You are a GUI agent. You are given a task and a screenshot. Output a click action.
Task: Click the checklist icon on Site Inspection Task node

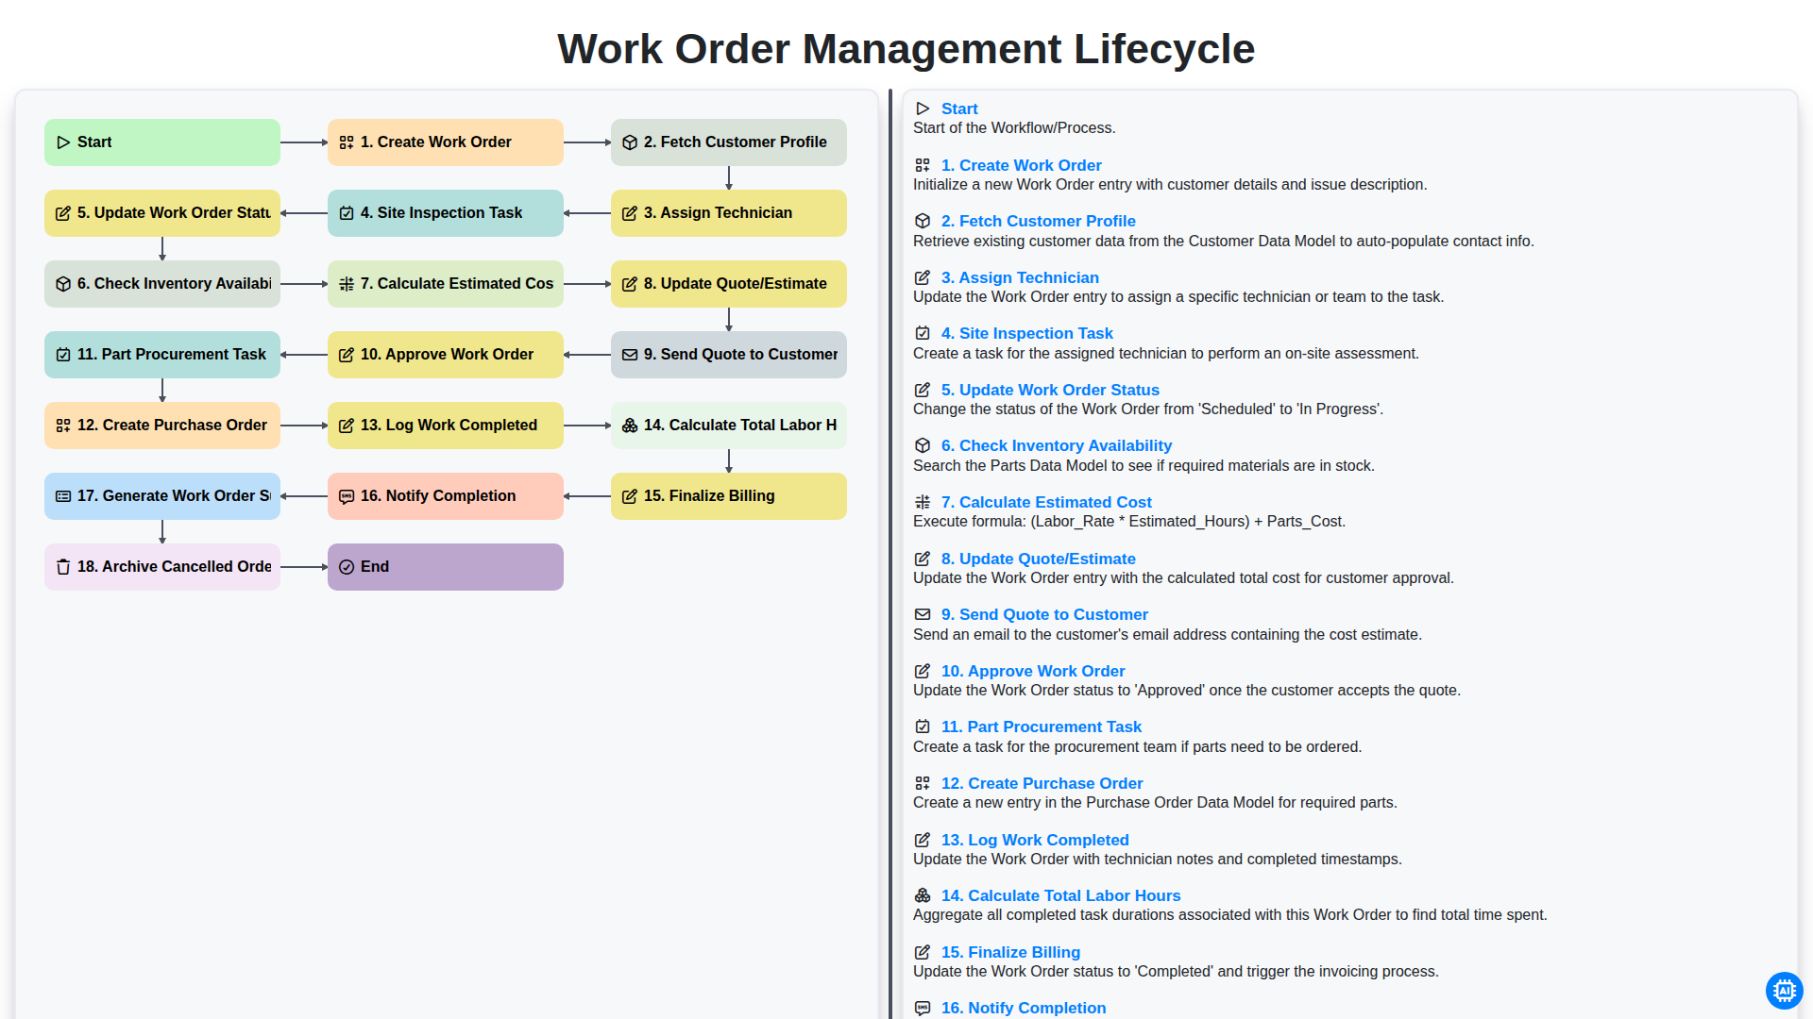click(347, 213)
